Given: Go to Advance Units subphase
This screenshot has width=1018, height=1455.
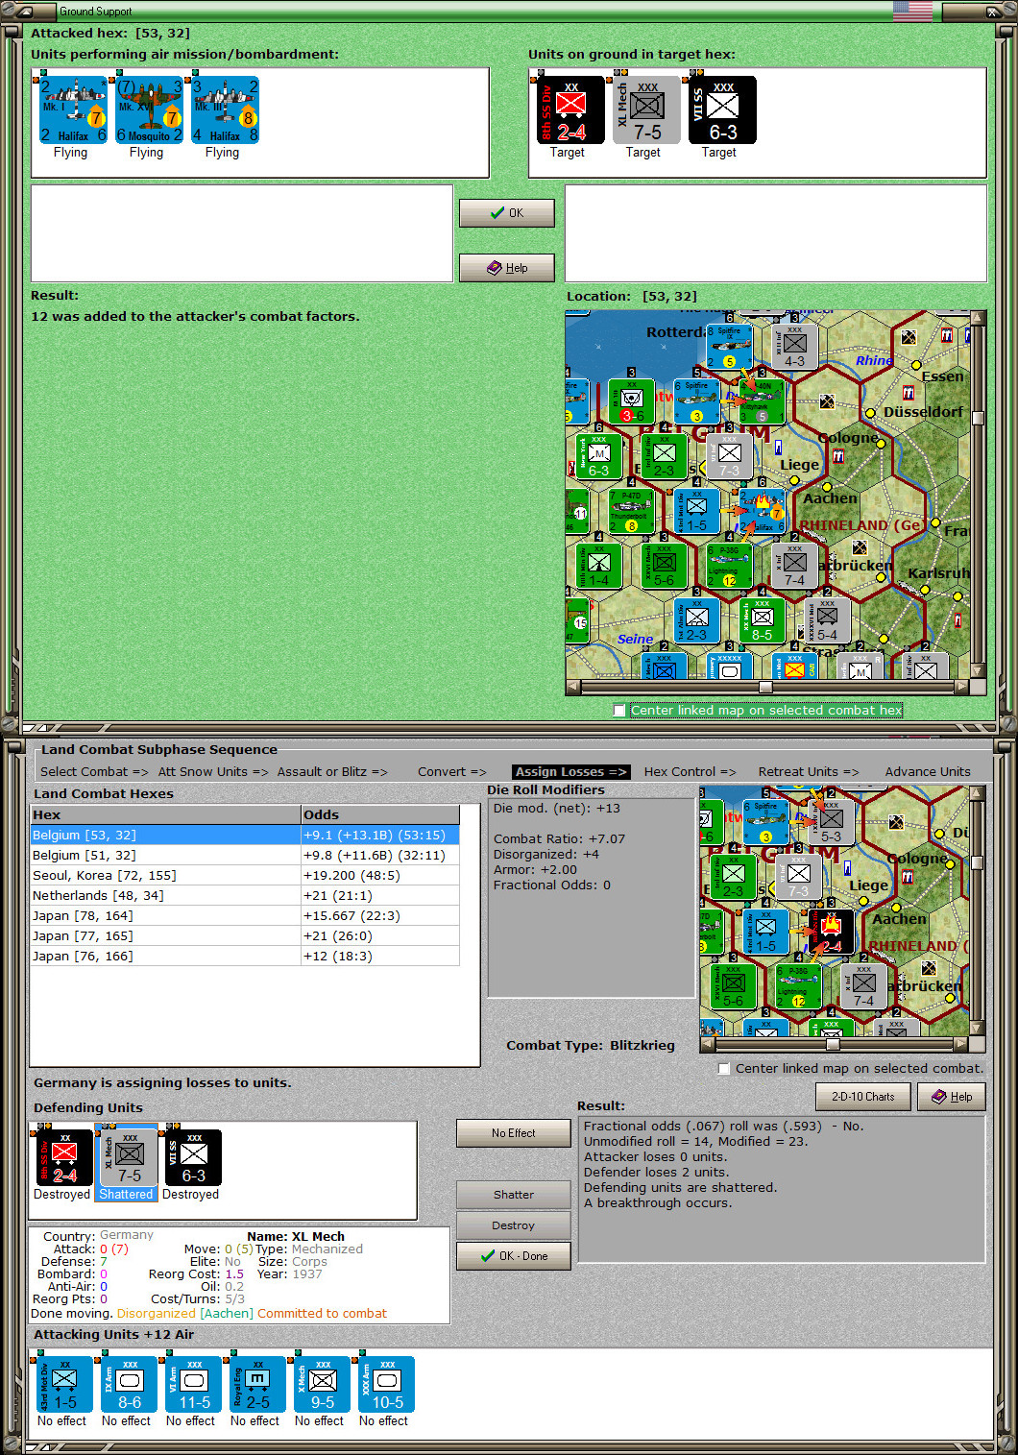Looking at the screenshot, I should point(928,771).
